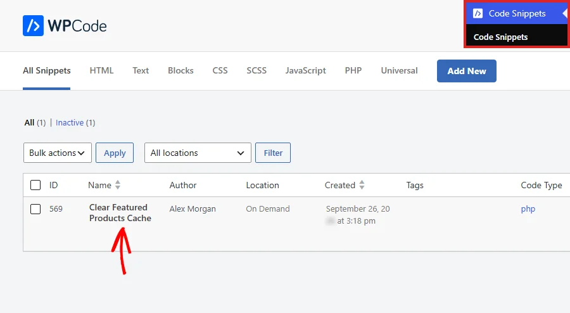The height and width of the screenshot is (313, 570).
Task: Switch to the All Snippets tab
Action: click(46, 70)
